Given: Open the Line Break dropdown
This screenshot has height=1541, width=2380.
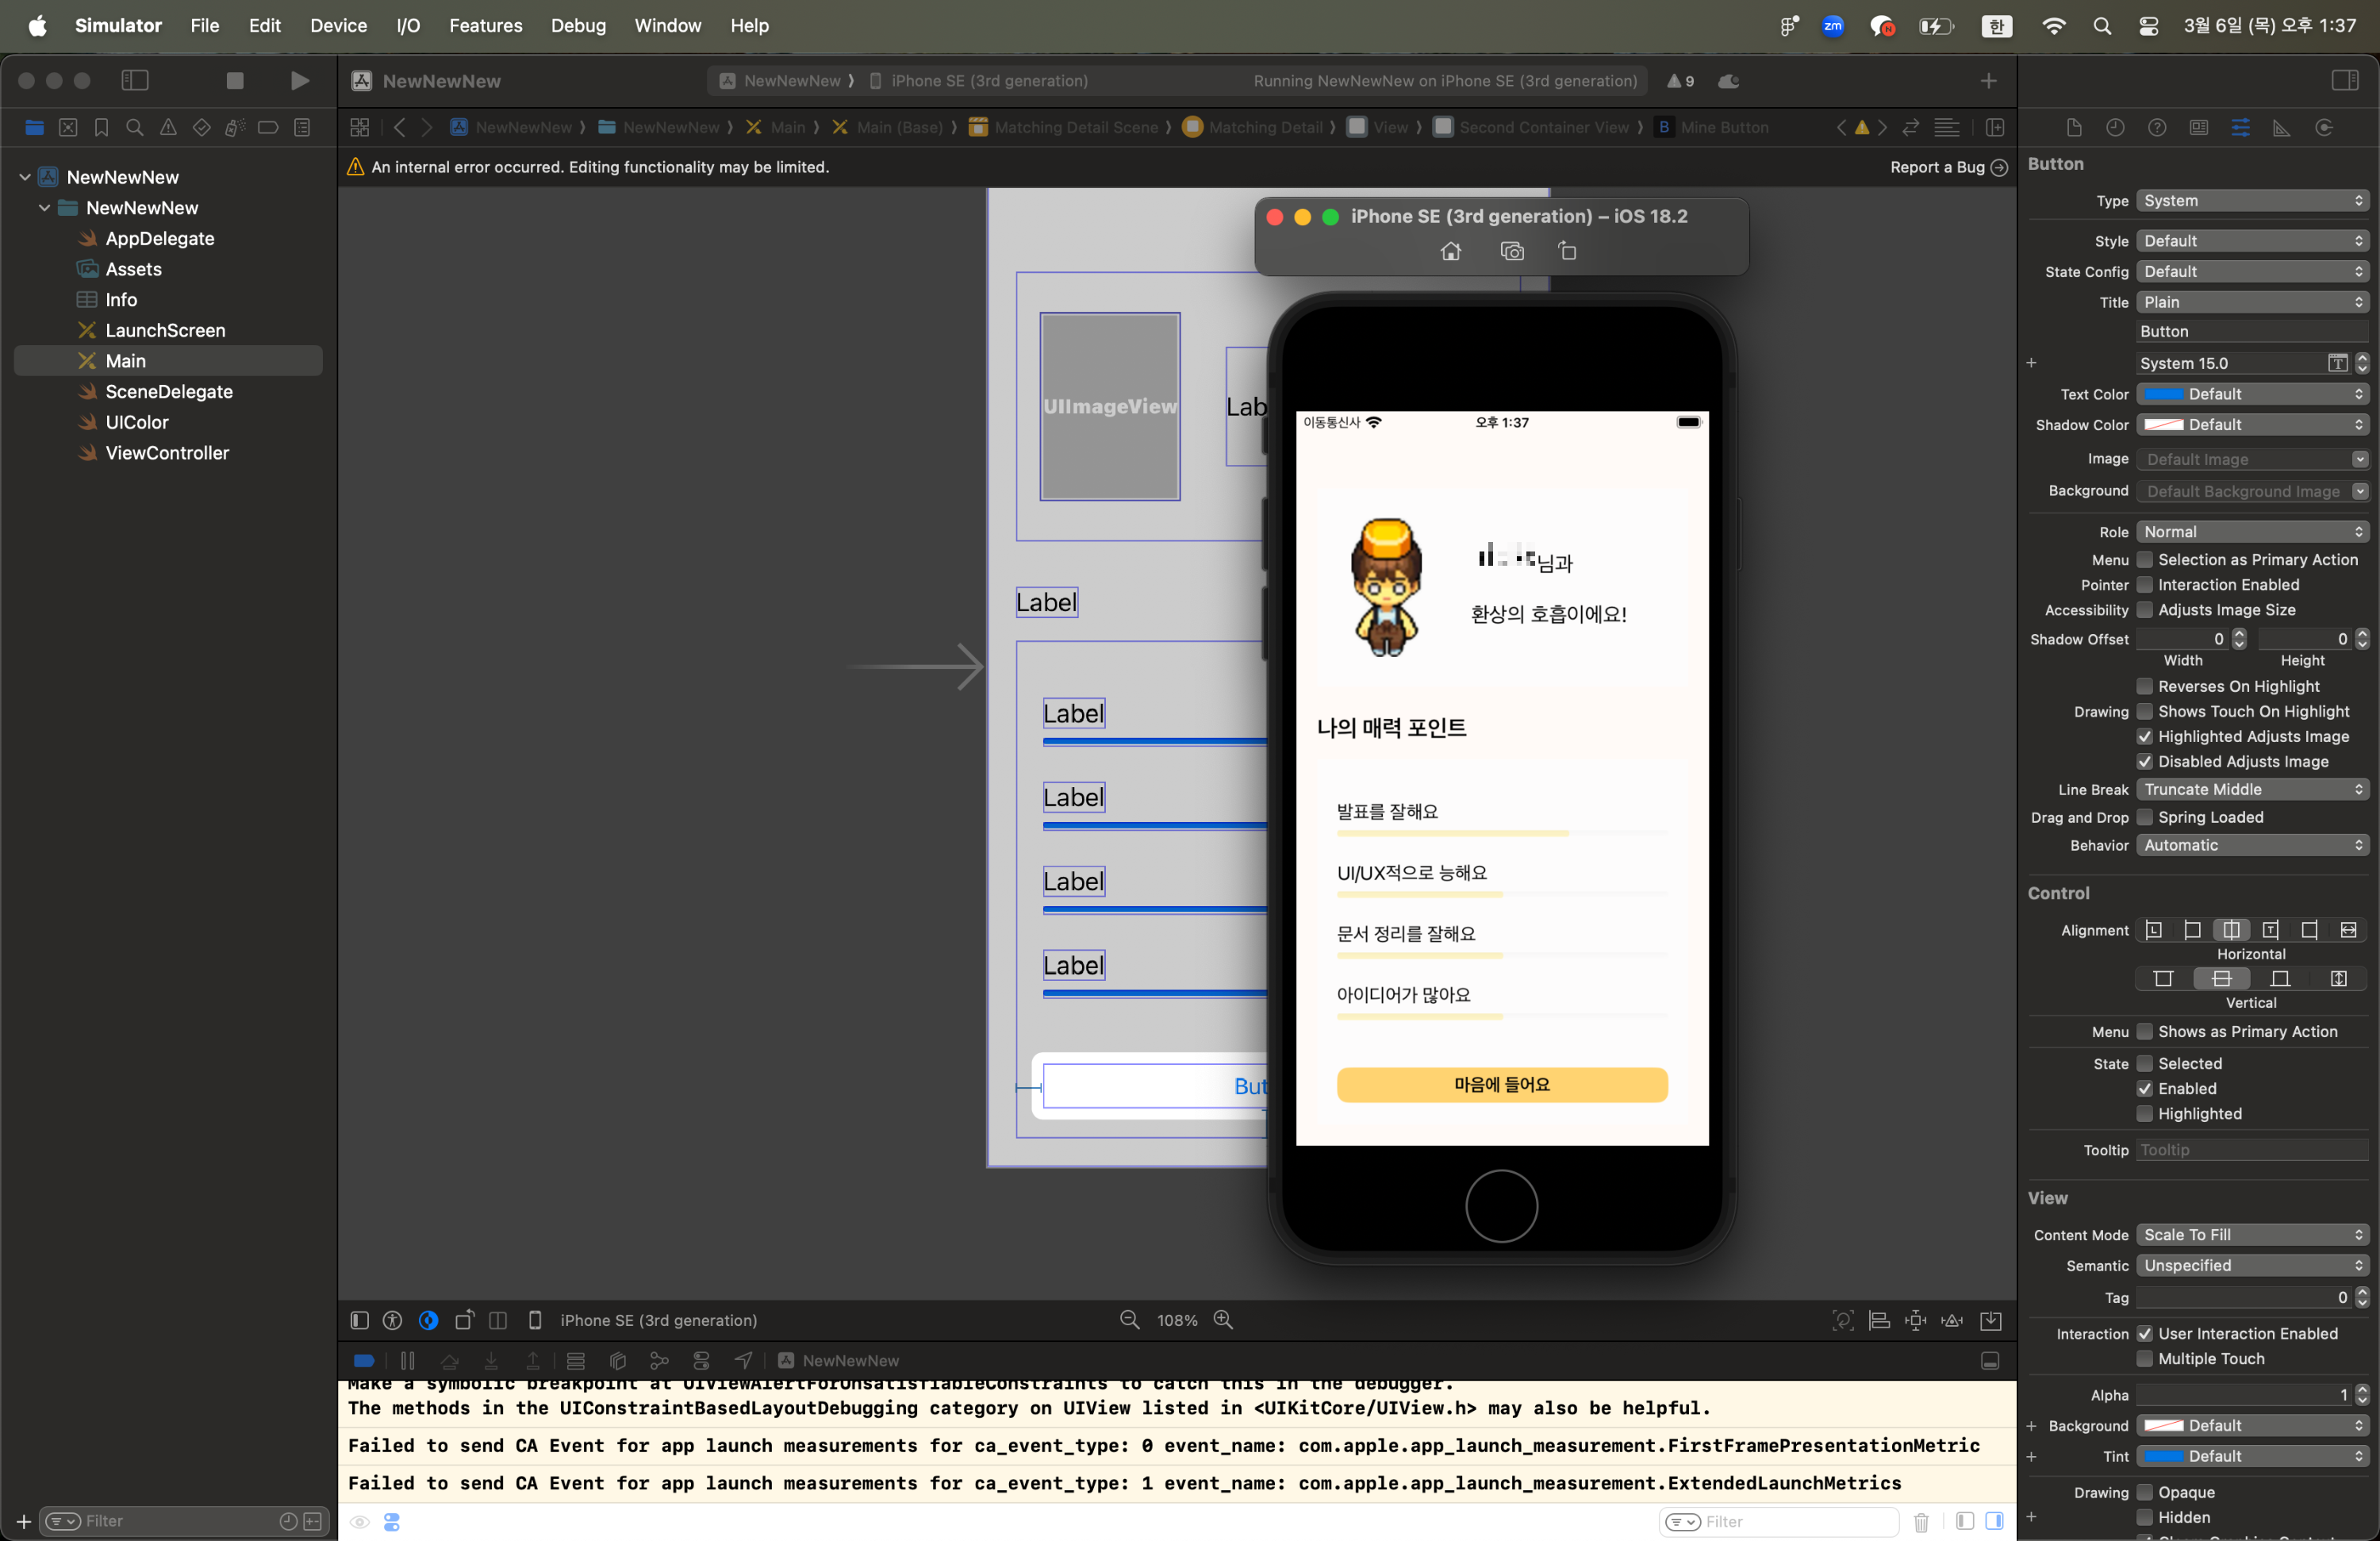Looking at the screenshot, I should [2252, 789].
